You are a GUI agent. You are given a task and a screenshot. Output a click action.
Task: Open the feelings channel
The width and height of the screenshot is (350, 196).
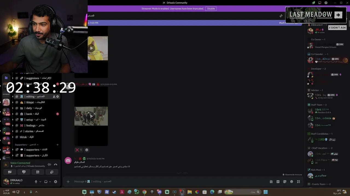(x=36, y=125)
